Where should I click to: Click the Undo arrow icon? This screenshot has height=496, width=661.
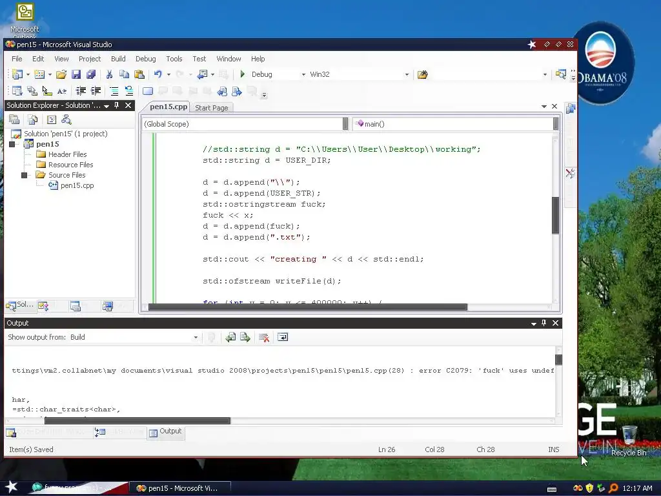coord(158,74)
